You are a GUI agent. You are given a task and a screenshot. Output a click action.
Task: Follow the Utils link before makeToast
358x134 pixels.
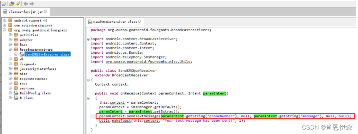point(104,121)
